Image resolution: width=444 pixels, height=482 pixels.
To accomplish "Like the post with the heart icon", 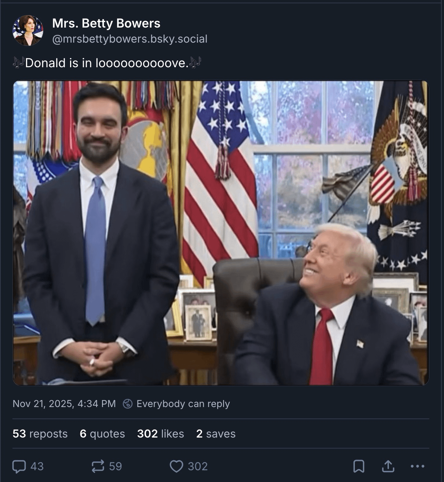I will tap(176, 466).
